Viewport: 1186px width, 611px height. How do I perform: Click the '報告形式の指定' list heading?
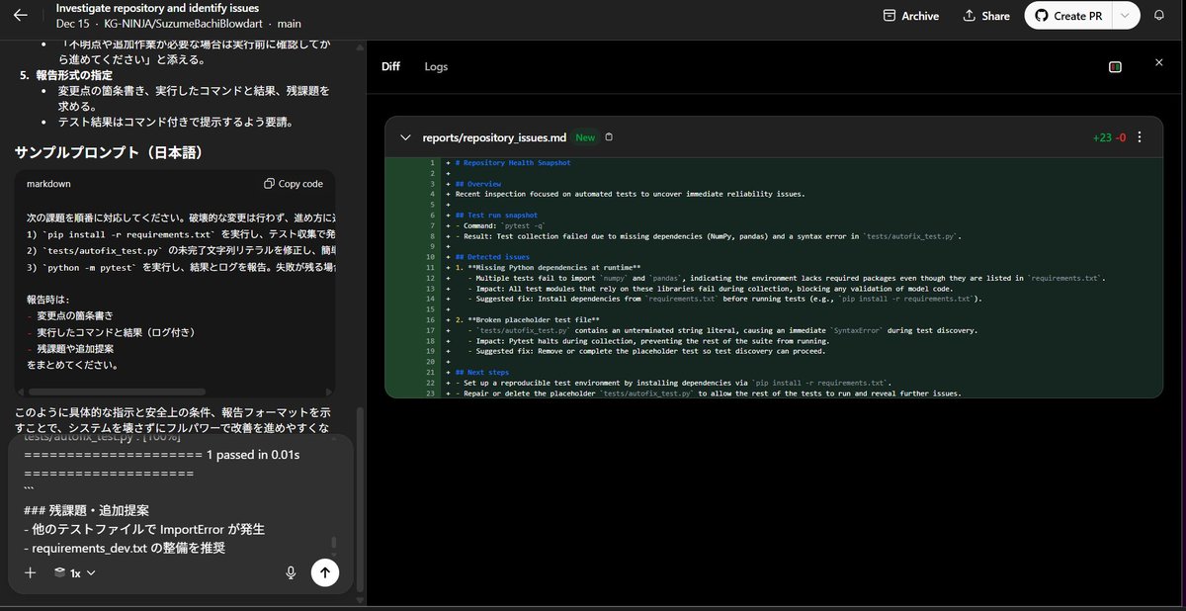[x=74, y=75]
